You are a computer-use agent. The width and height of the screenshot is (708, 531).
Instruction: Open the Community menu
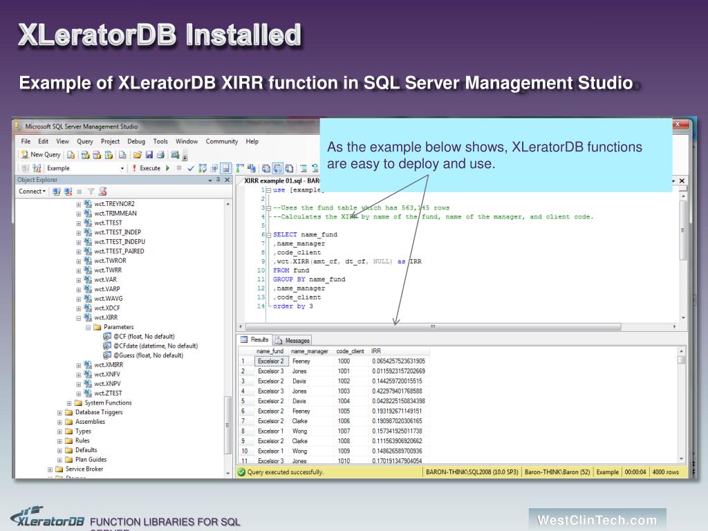click(x=222, y=141)
